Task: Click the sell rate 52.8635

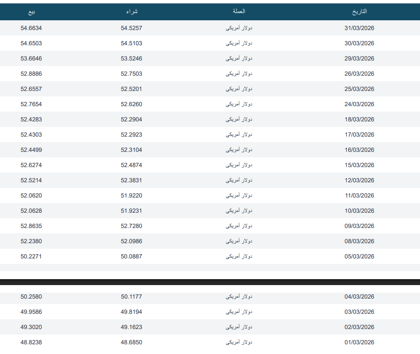Action: pyautogui.click(x=31, y=226)
